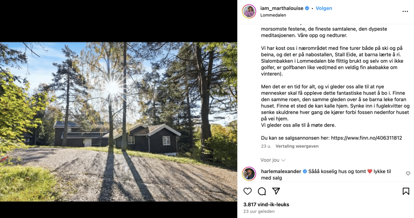This screenshot has width=414, height=218.
Task: Expand the Voor jou comment sorting dropdown
Action: (273, 160)
